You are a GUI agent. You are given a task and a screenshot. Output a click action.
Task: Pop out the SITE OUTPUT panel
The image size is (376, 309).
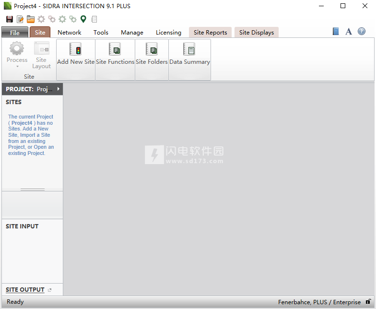click(x=50, y=290)
